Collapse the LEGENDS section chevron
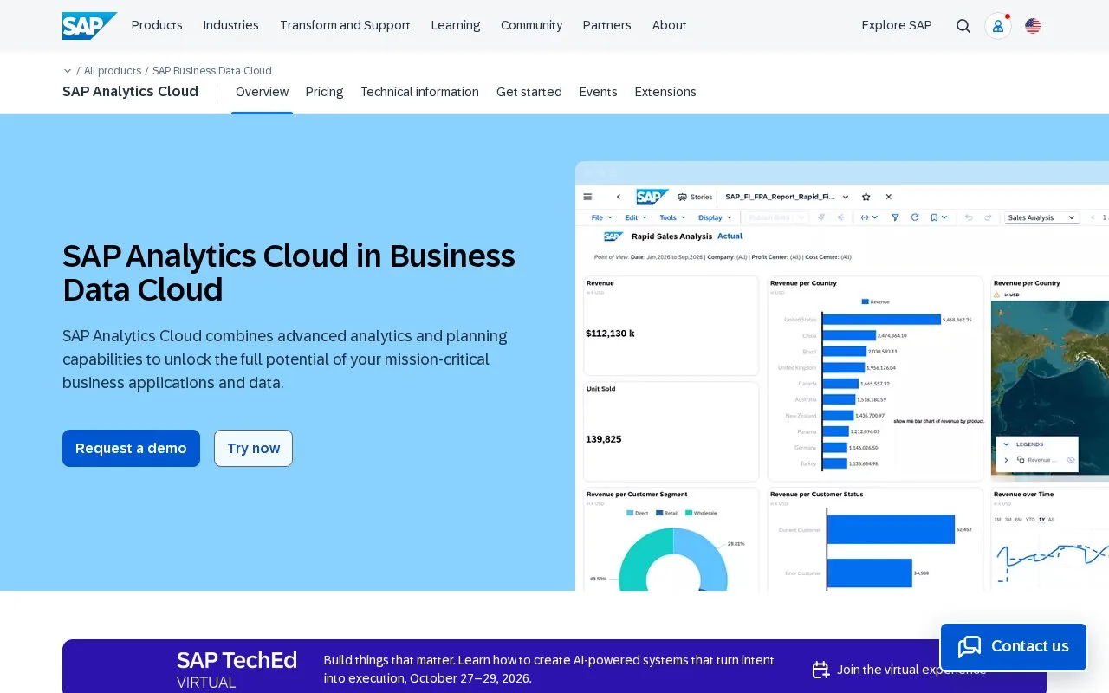Viewport: 1109px width, 693px height. pos(1006,444)
